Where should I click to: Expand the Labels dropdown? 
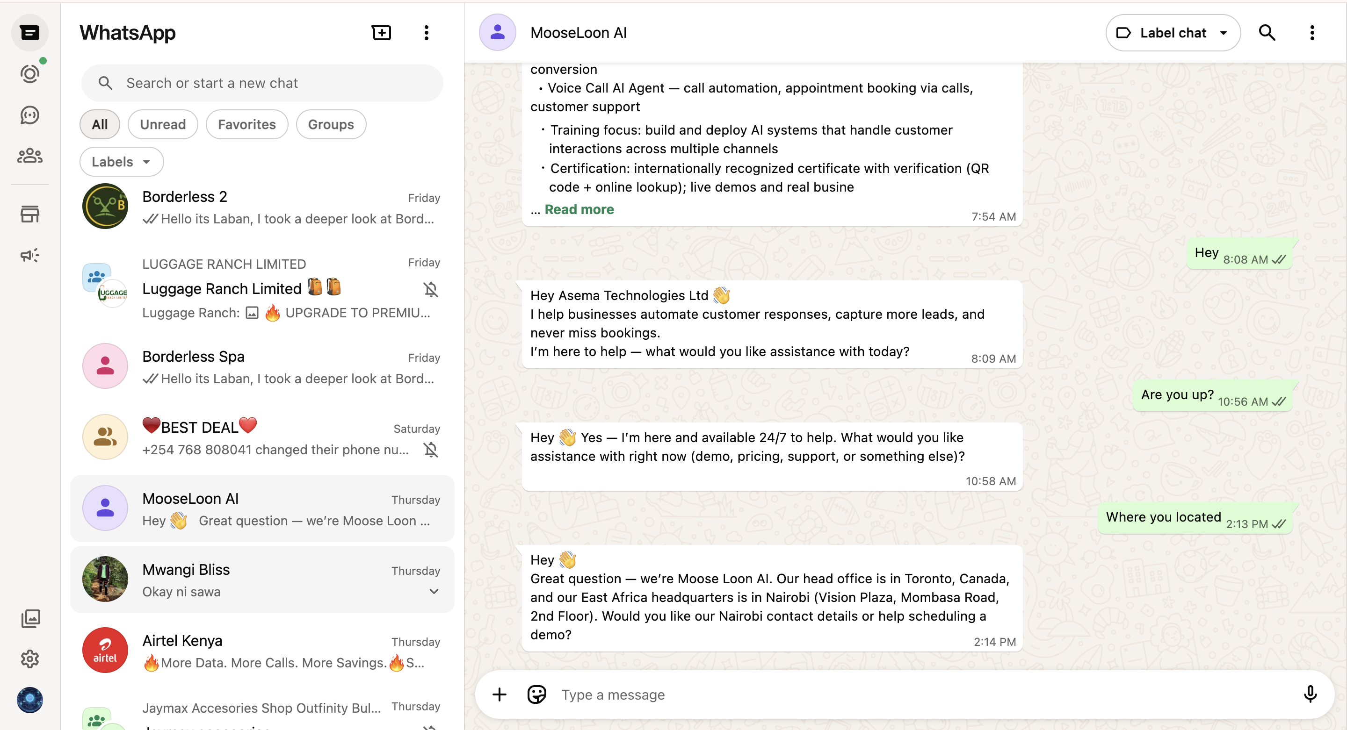(x=121, y=162)
